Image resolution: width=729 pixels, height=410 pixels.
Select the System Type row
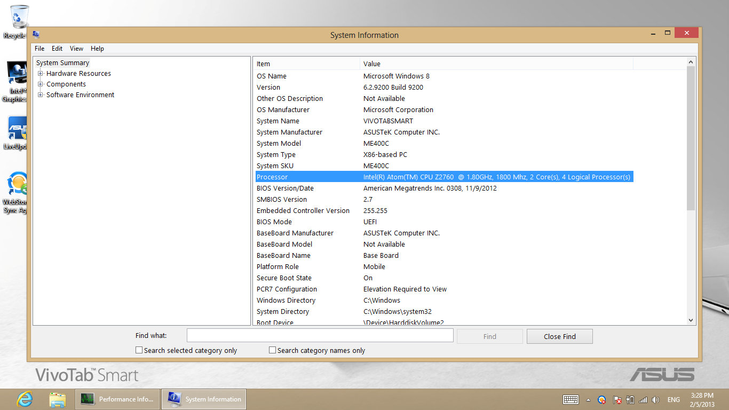444,154
